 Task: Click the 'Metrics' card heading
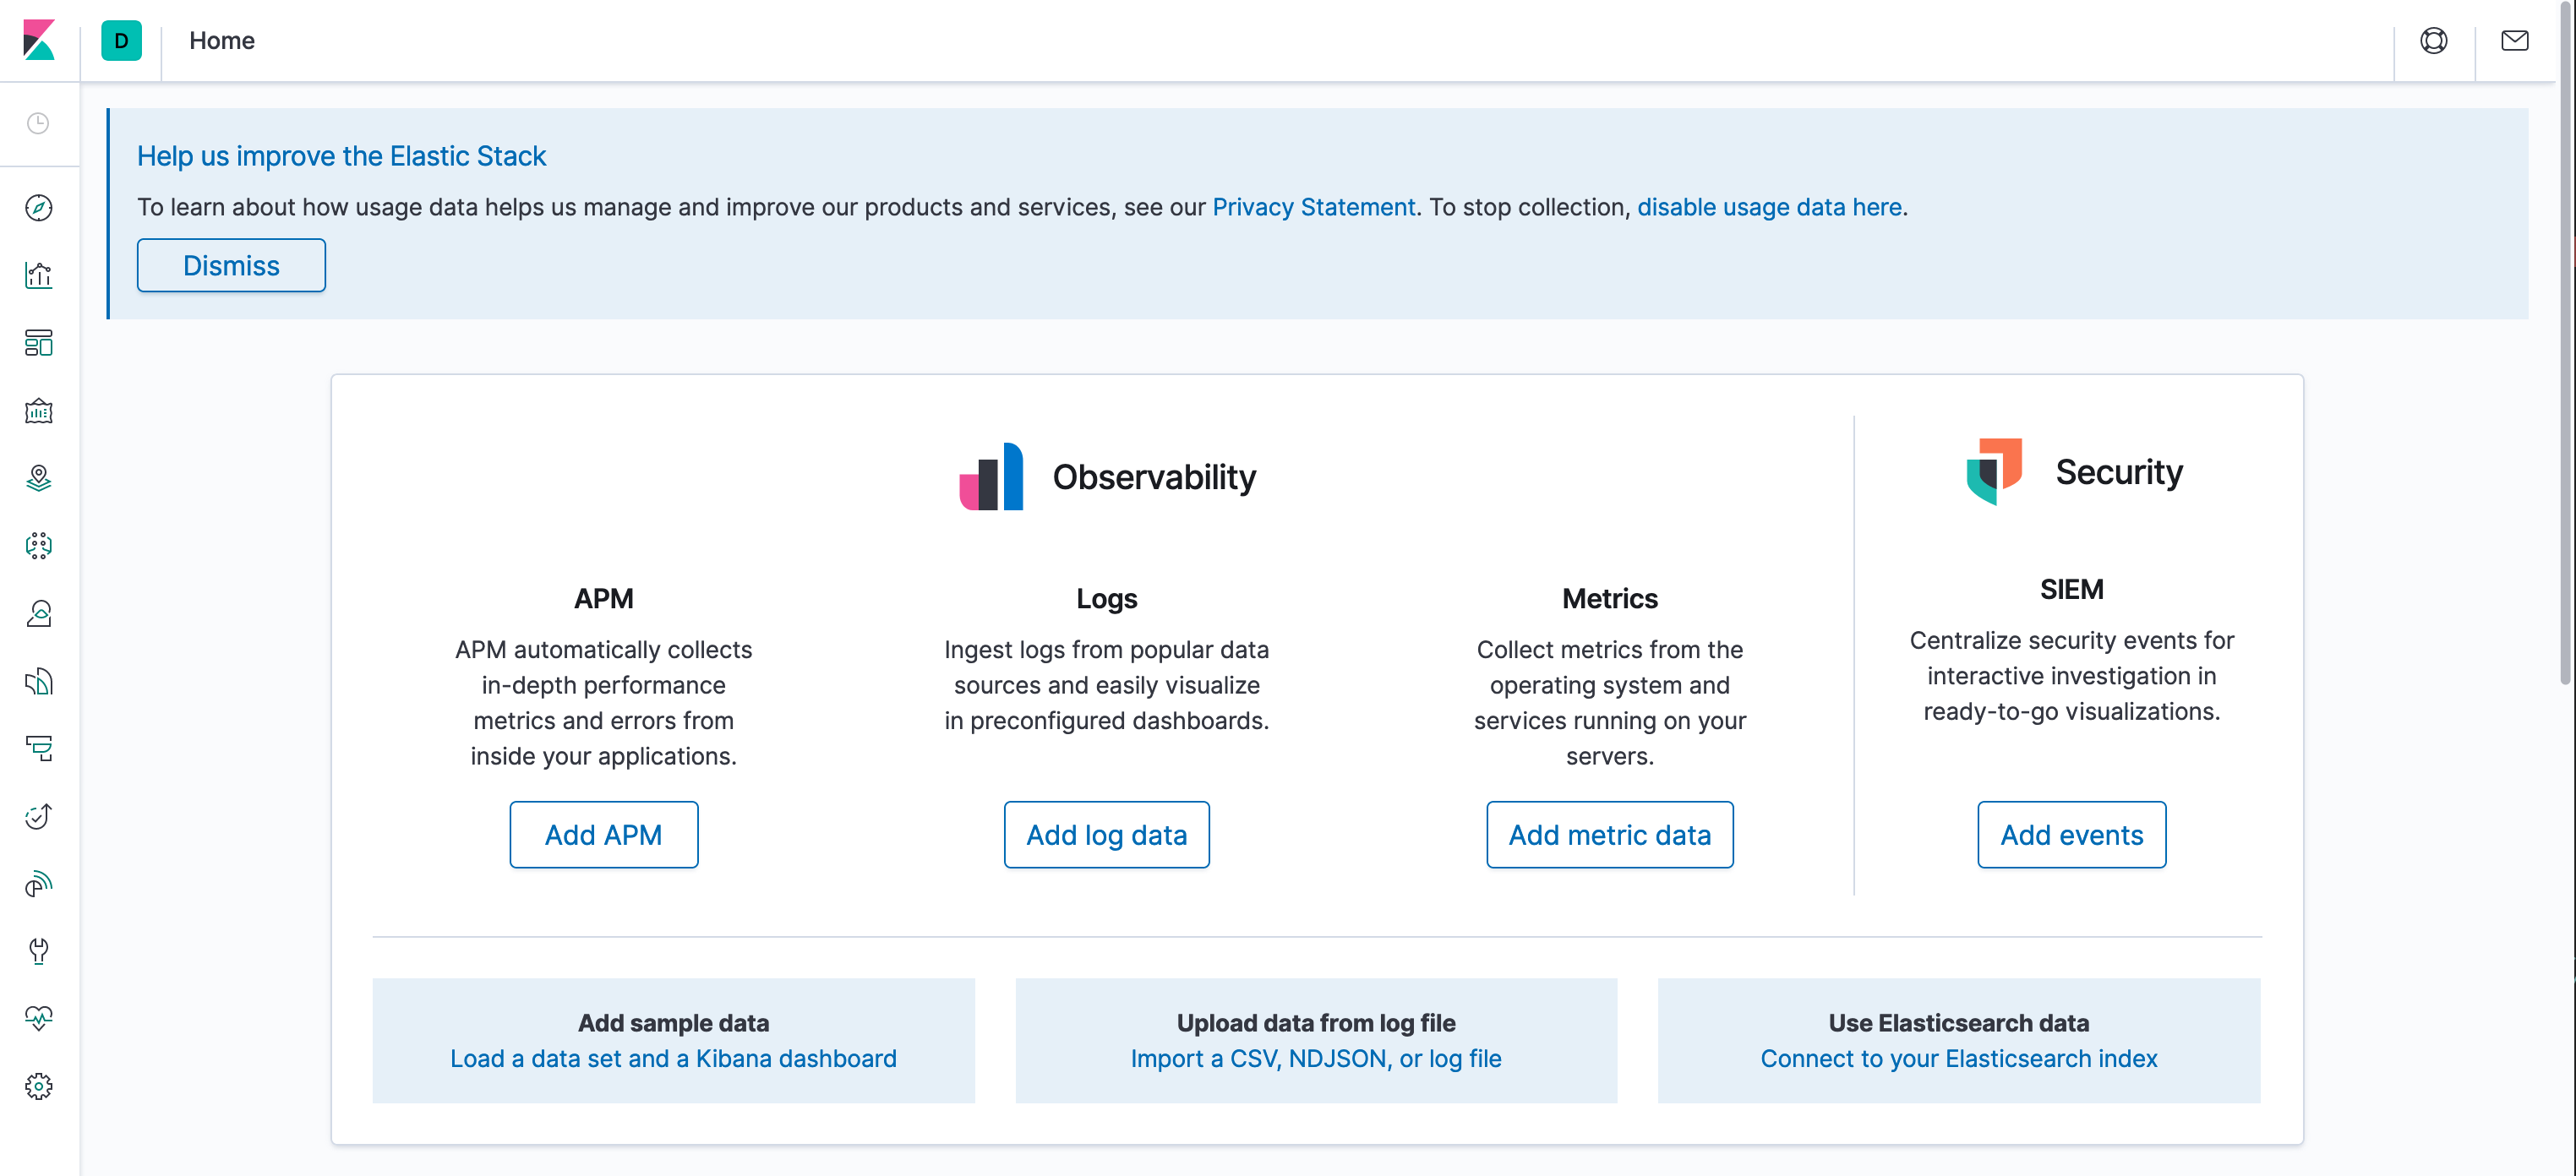click(1609, 598)
